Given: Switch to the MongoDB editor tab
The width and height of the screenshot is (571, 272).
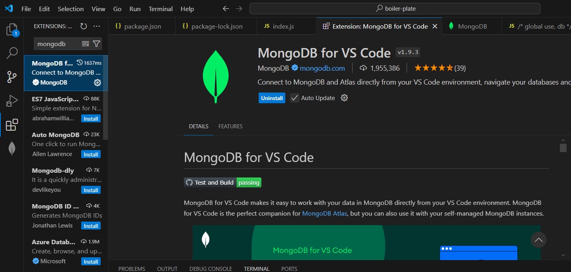Looking at the screenshot, I should pyautogui.click(x=472, y=26).
